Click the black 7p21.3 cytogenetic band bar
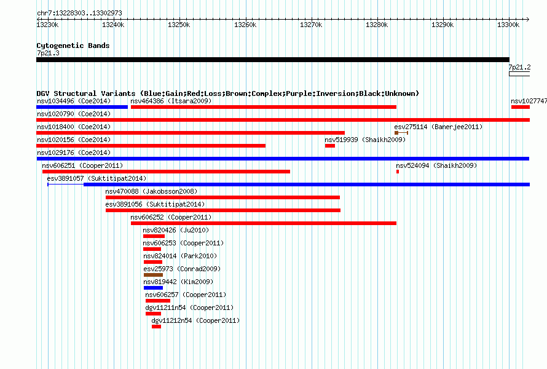The width and height of the screenshot is (547, 369). pyautogui.click(x=273, y=60)
